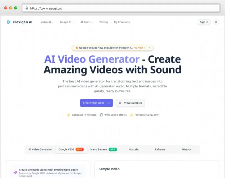Open the Pricing page

pos(103,22)
